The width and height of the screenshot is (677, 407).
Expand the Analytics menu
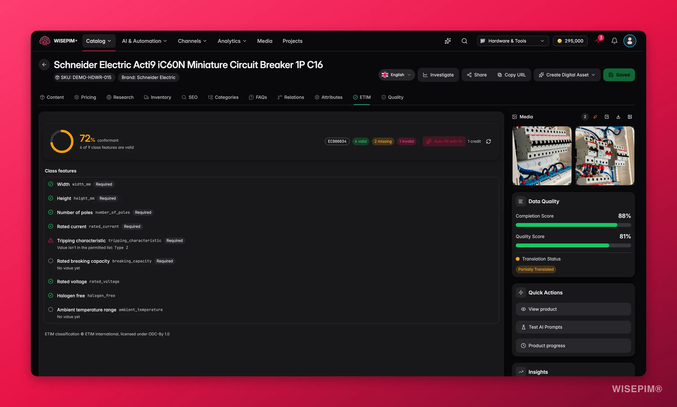click(232, 41)
